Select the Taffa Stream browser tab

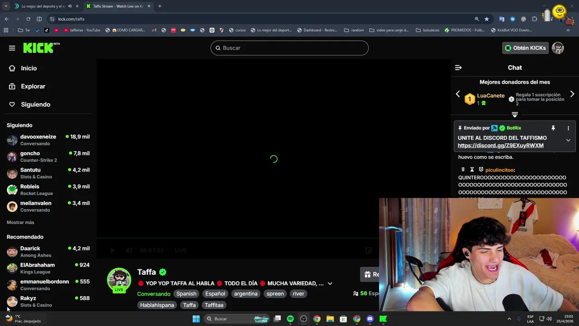click(x=118, y=6)
